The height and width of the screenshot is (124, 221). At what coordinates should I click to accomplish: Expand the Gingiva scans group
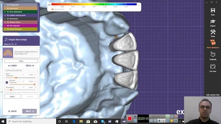[5, 22]
